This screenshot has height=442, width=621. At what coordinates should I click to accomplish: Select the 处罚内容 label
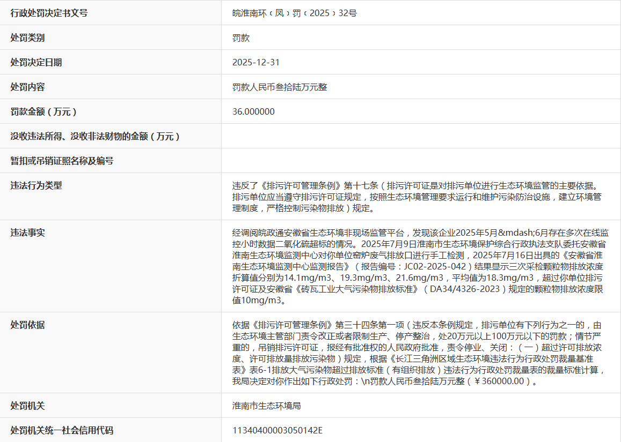[x=27, y=87]
